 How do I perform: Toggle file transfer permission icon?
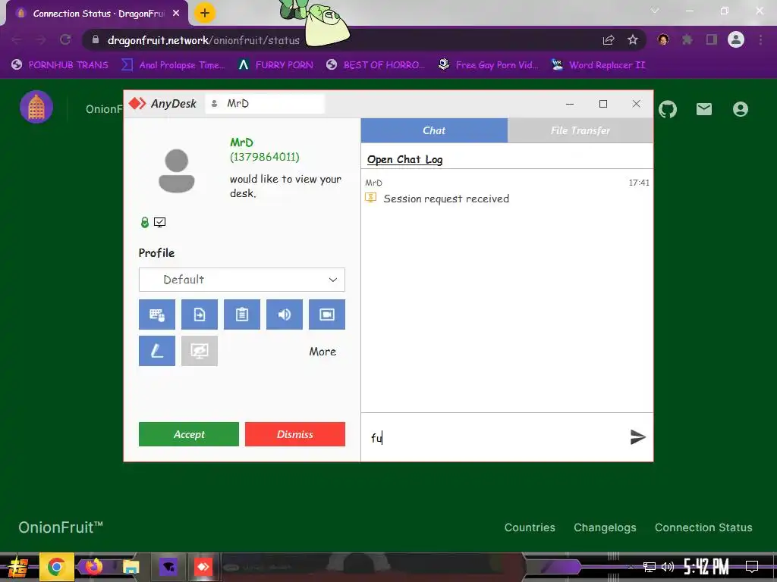(200, 314)
